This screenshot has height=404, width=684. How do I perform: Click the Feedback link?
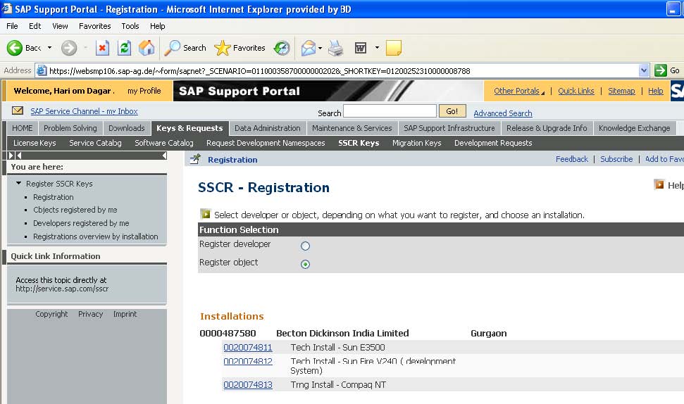pos(572,159)
